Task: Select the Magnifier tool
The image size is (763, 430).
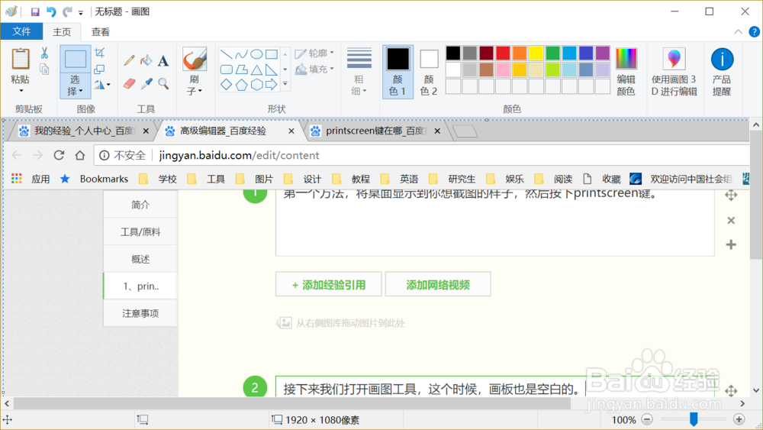Action: tap(163, 83)
